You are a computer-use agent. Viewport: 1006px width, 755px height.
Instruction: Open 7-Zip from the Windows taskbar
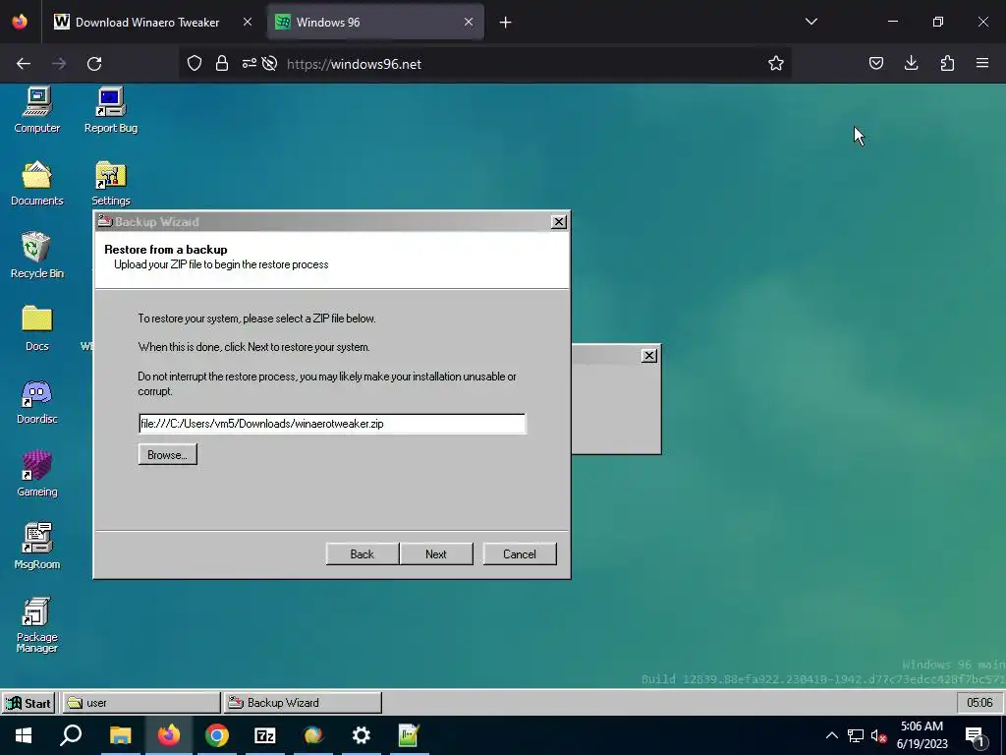pyautogui.click(x=265, y=735)
